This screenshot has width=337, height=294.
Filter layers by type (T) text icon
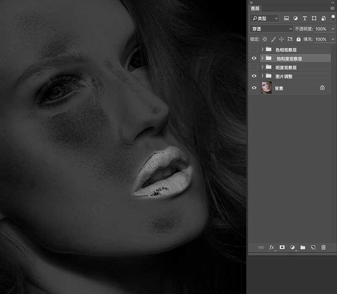(305, 19)
